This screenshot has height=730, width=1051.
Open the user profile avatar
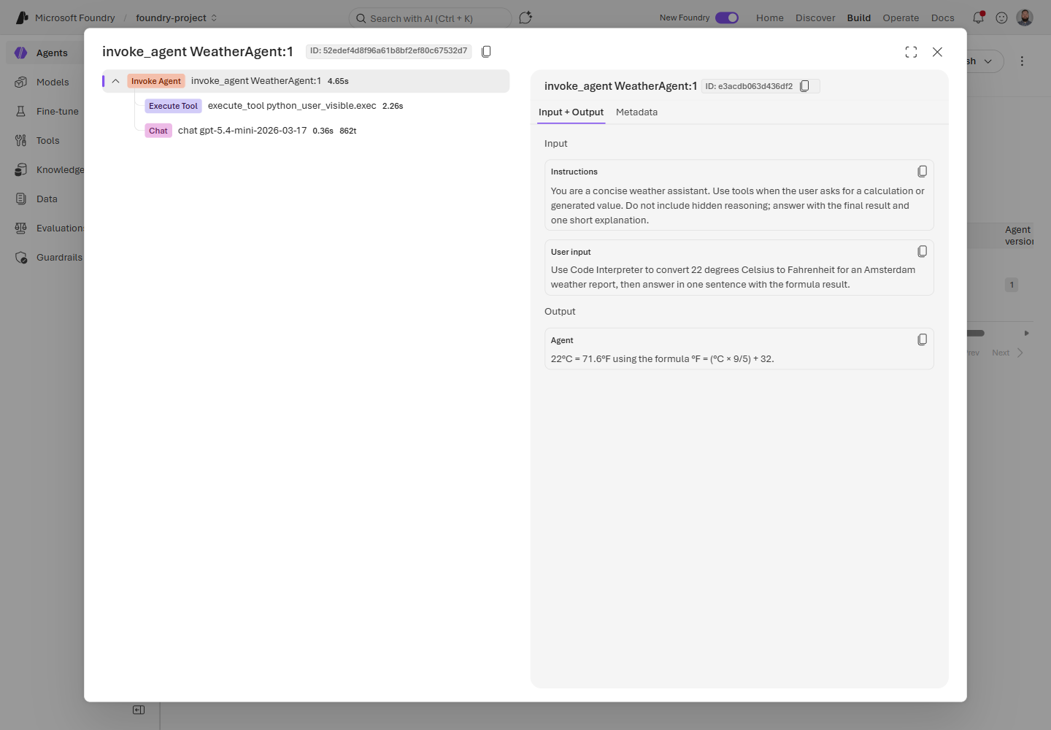click(x=1025, y=18)
